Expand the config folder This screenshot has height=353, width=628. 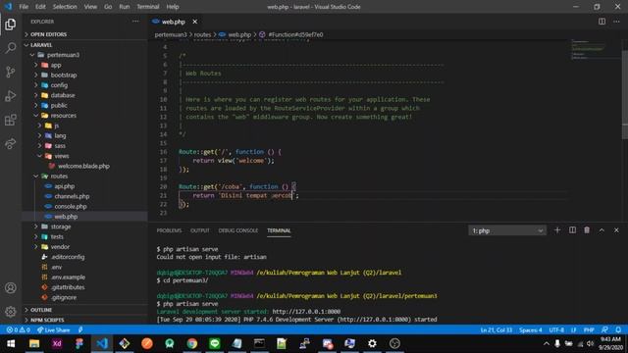(x=85, y=85)
